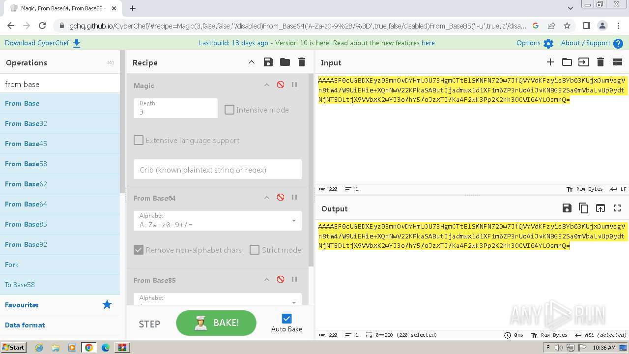Select From Base45 operation
The width and height of the screenshot is (629, 354).
pos(60,144)
